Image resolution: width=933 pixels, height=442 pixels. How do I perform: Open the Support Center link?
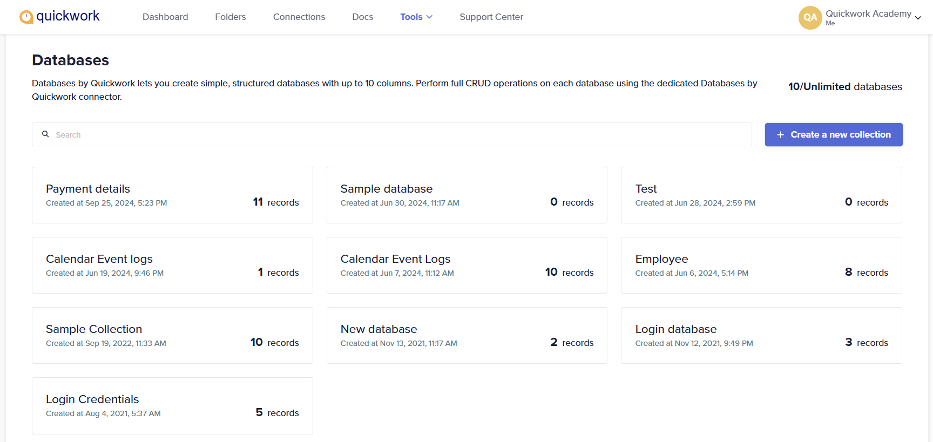[x=491, y=17]
